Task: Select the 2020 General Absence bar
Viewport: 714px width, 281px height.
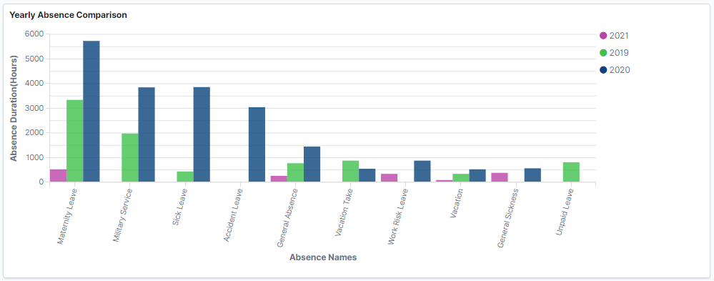Action: tap(312, 164)
